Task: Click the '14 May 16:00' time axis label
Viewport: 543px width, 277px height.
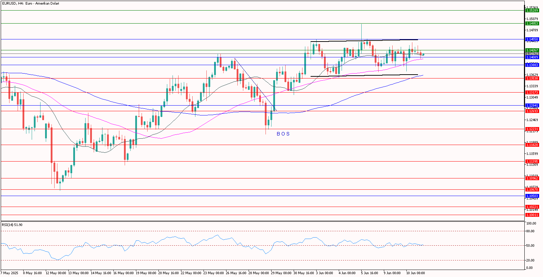Action: pyautogui.click(x=100, y=273)
